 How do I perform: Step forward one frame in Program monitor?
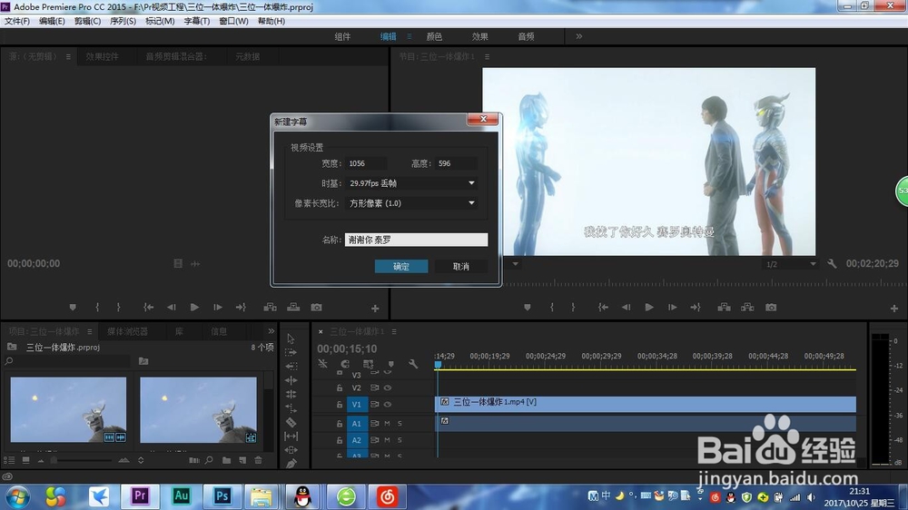click(x=672, y=308)
